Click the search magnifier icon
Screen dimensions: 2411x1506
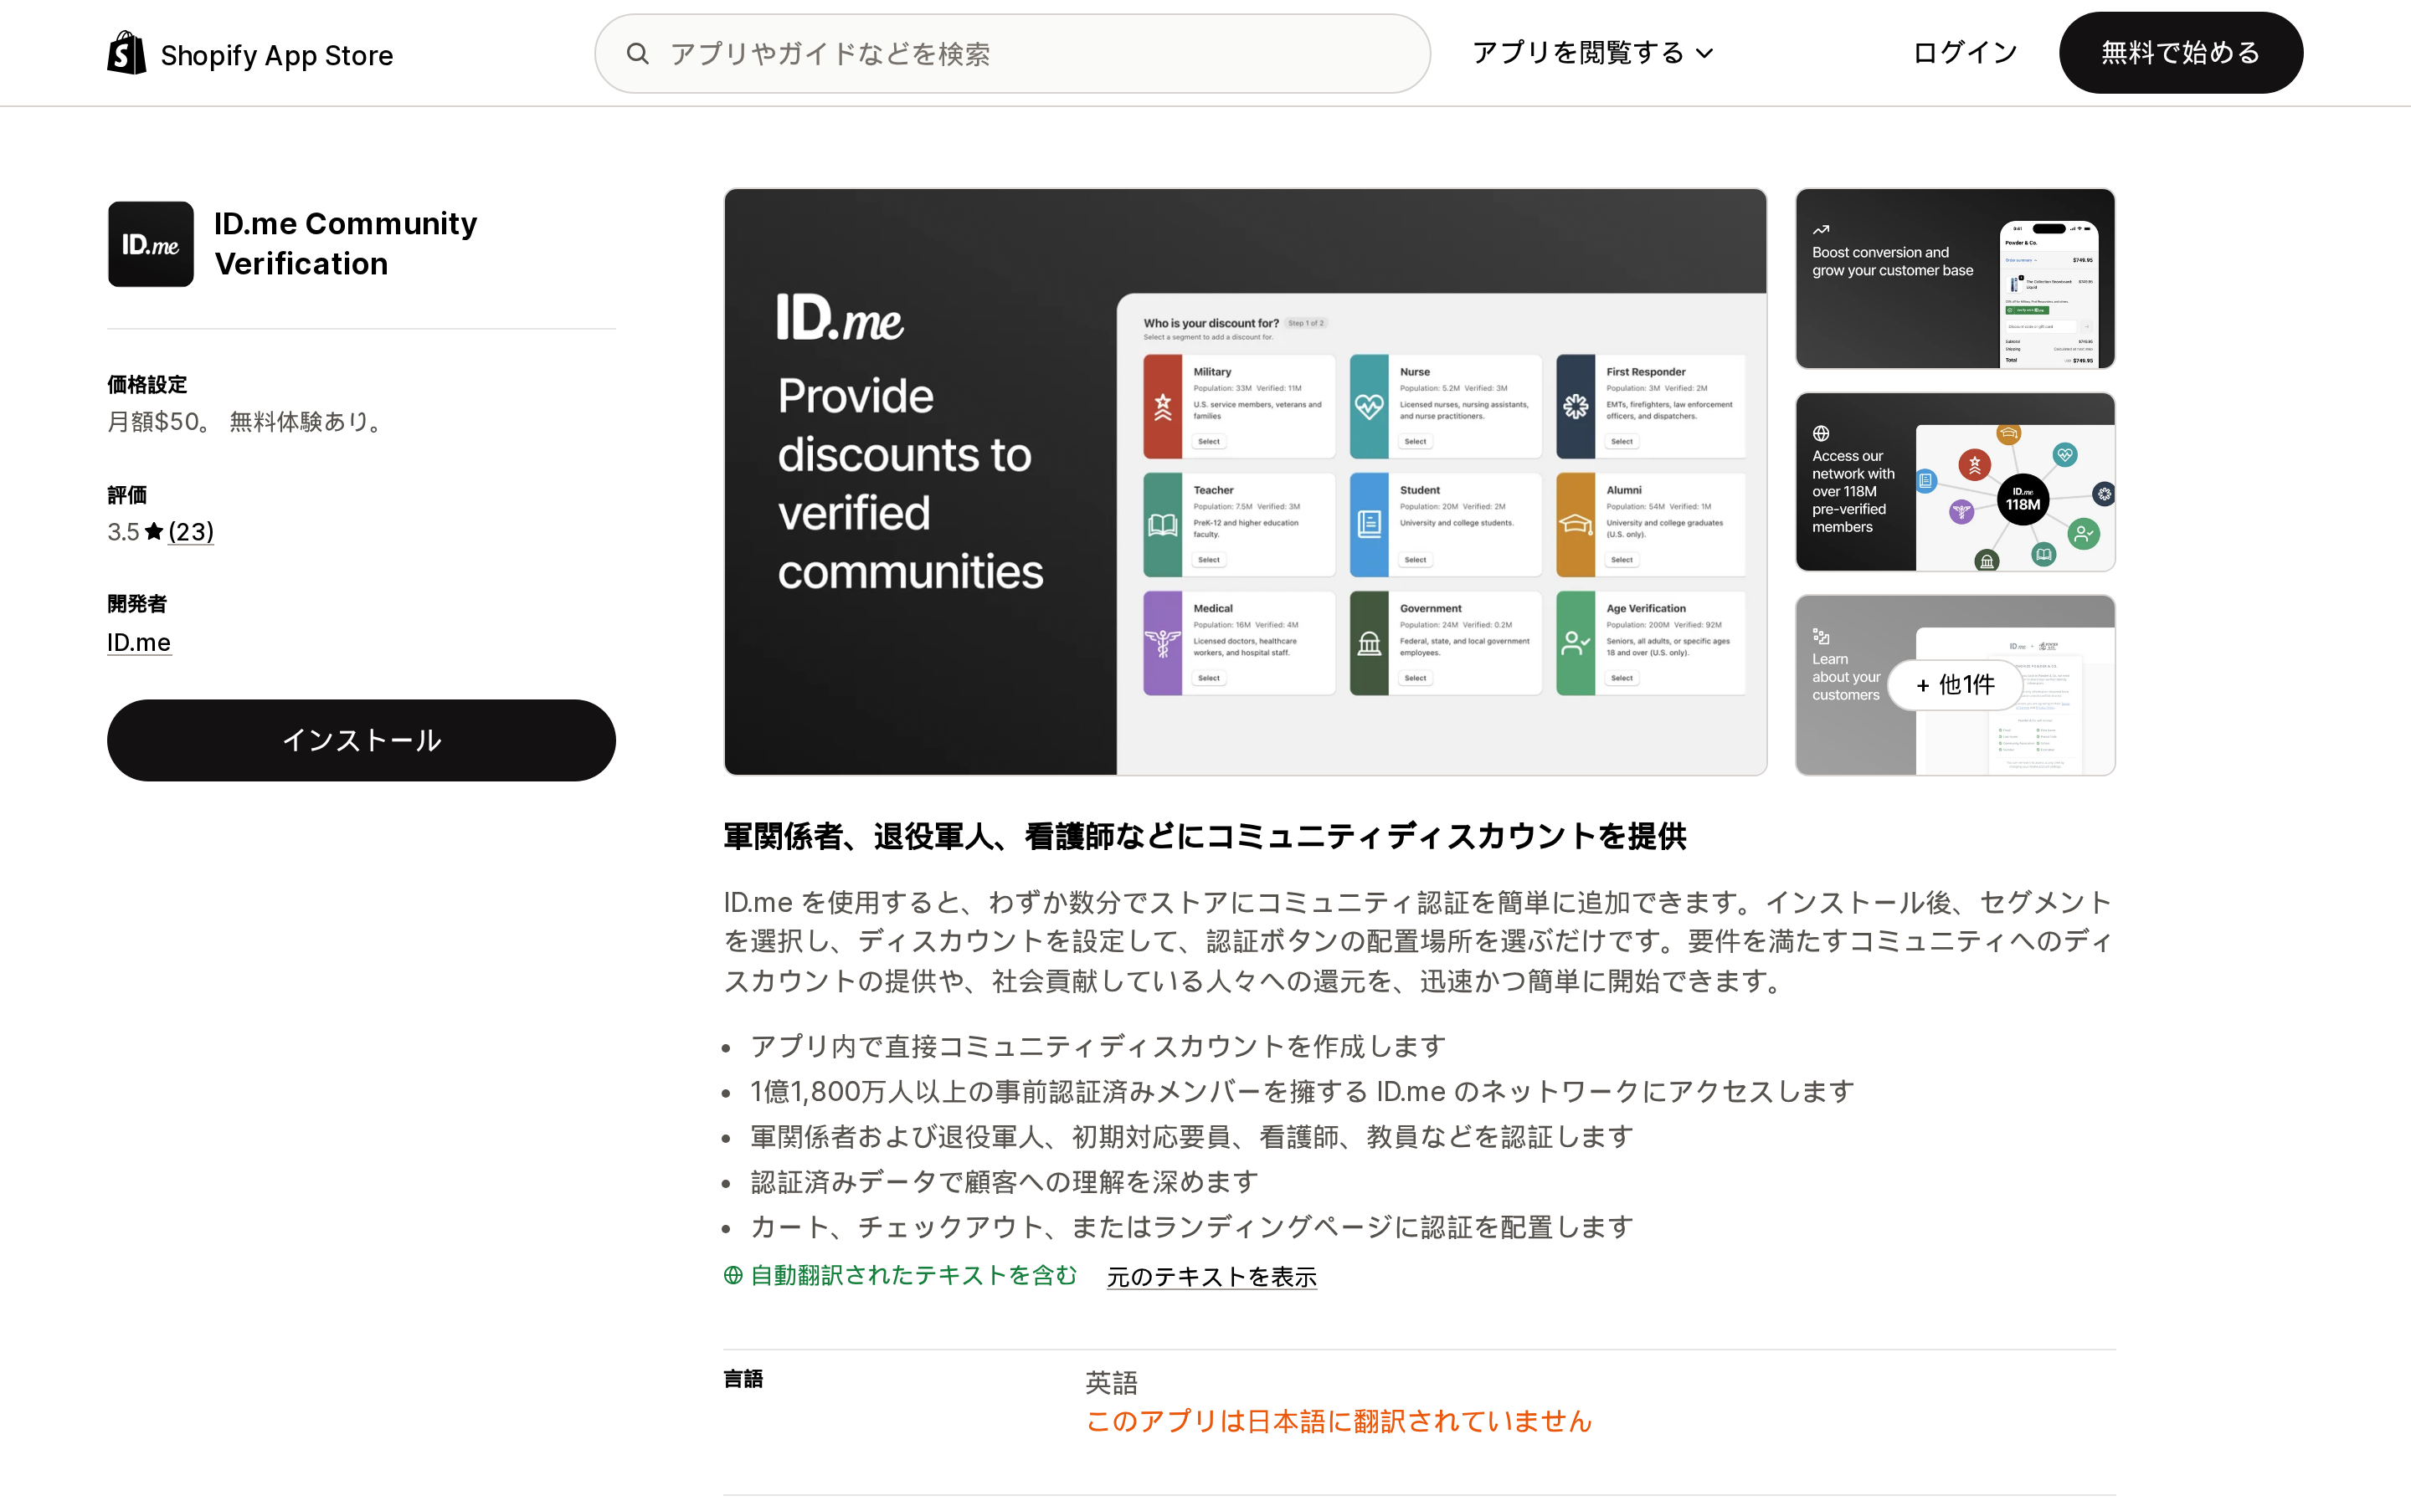tap(638, 54)
